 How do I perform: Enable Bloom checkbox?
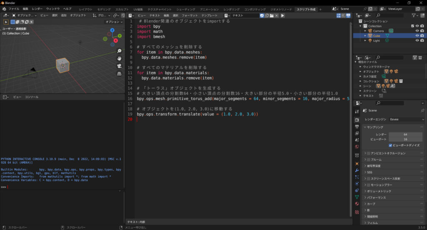[x=368, y=160]
